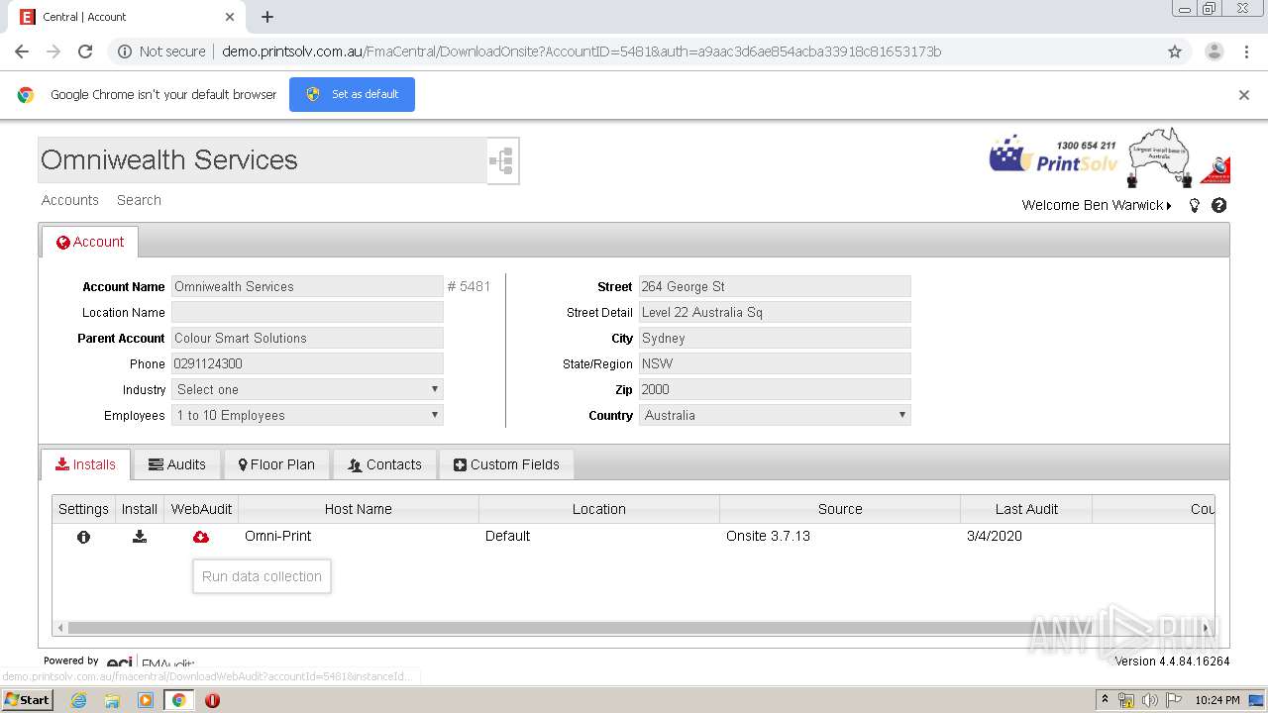Open the Chrome three-dot menu
The height and width of the screenshot is (713, 1268).
1247,51
